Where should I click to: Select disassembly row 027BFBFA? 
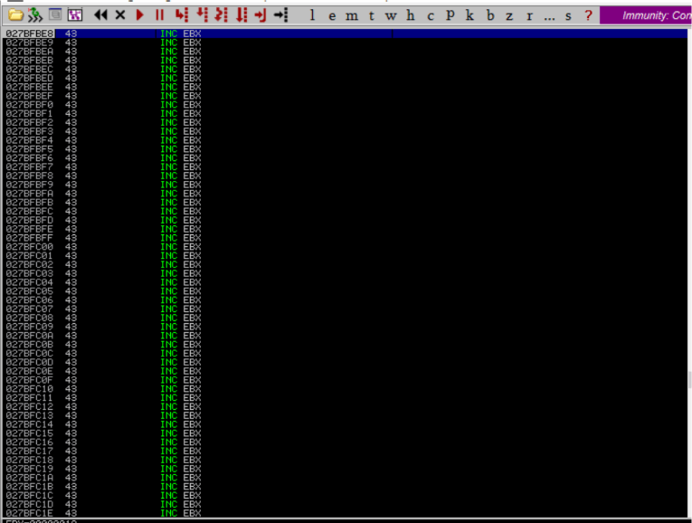[346, 194]
